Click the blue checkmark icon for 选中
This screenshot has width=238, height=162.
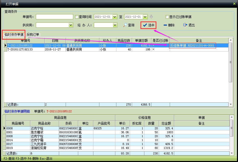click(x=145, y=25)
